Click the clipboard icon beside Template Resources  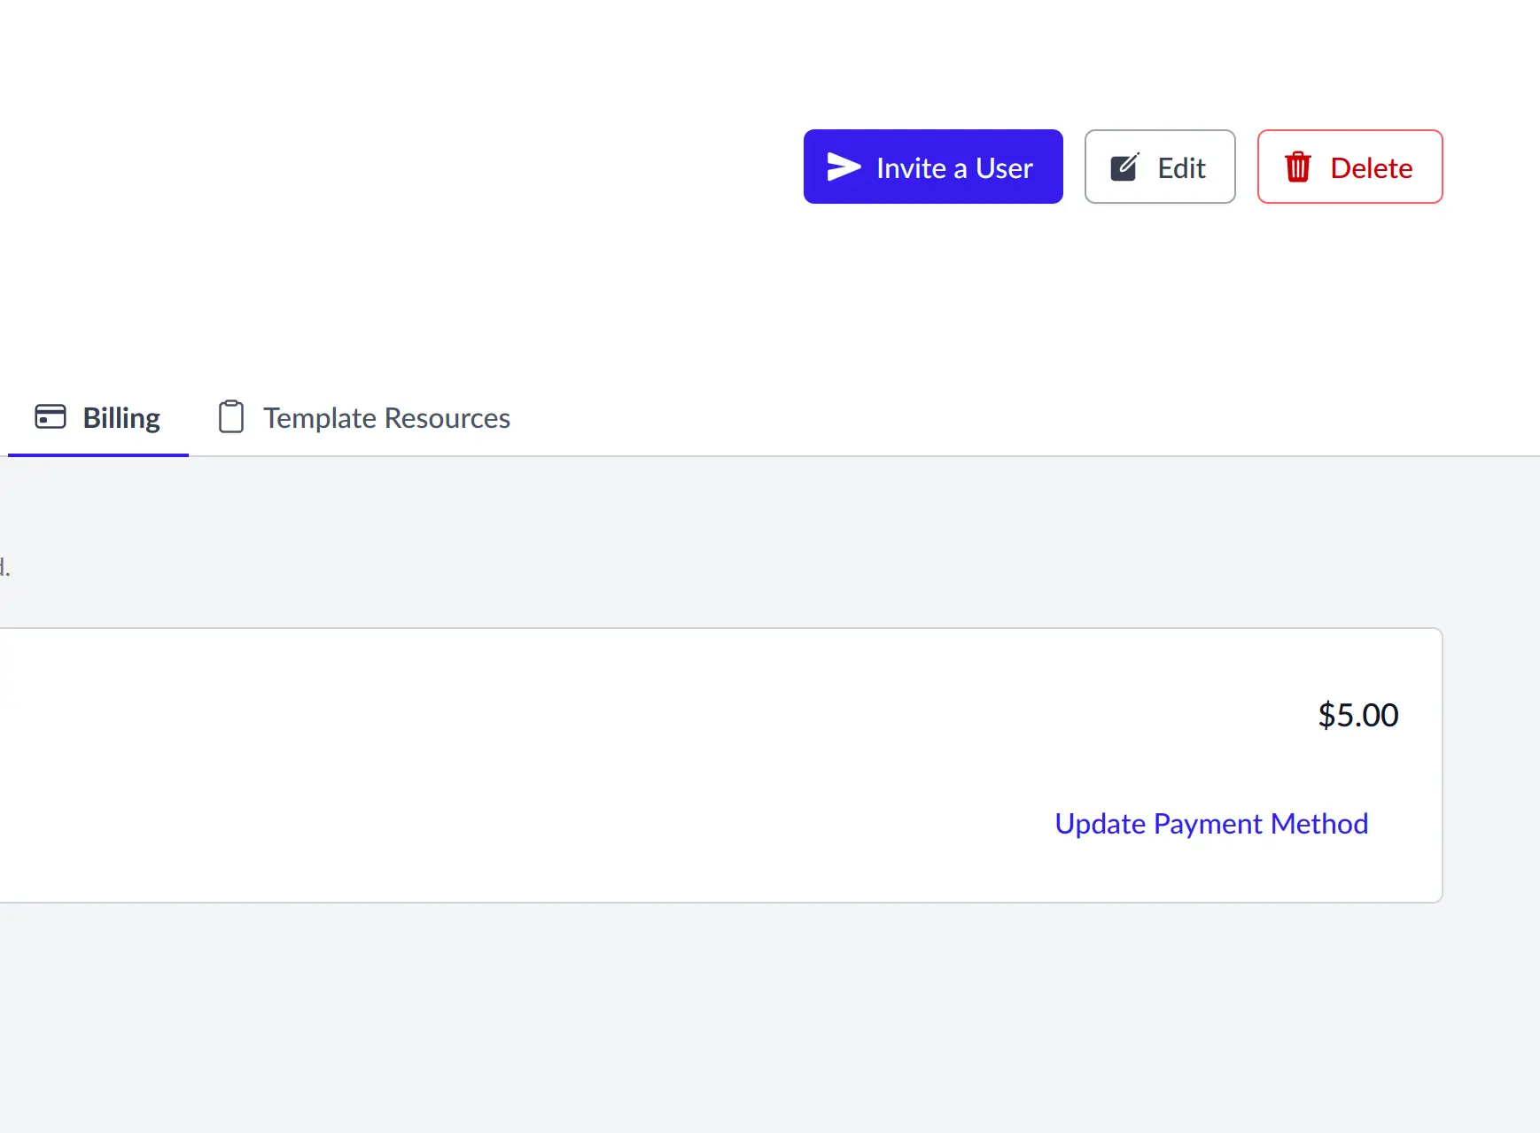[x=231, y=416]
